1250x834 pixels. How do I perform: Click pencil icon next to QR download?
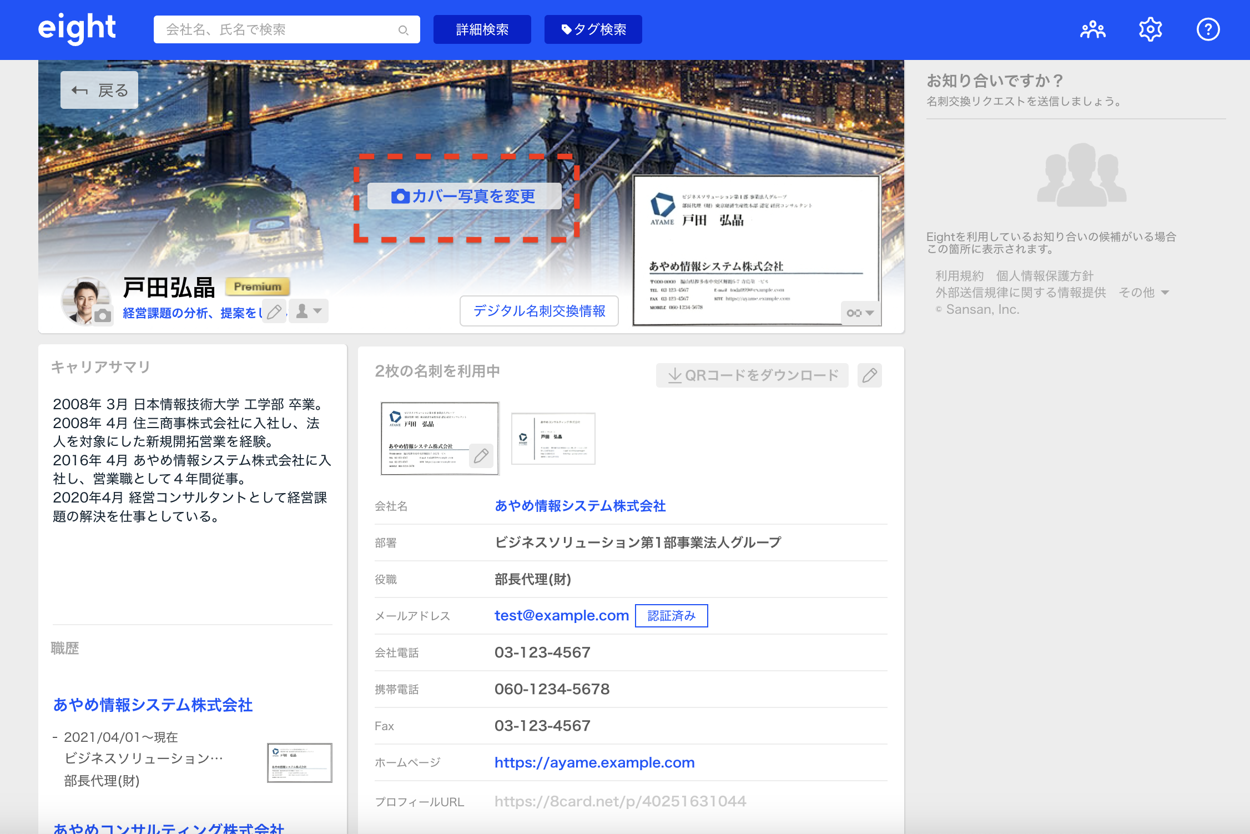pyautogui.click(x=869, y=375)
